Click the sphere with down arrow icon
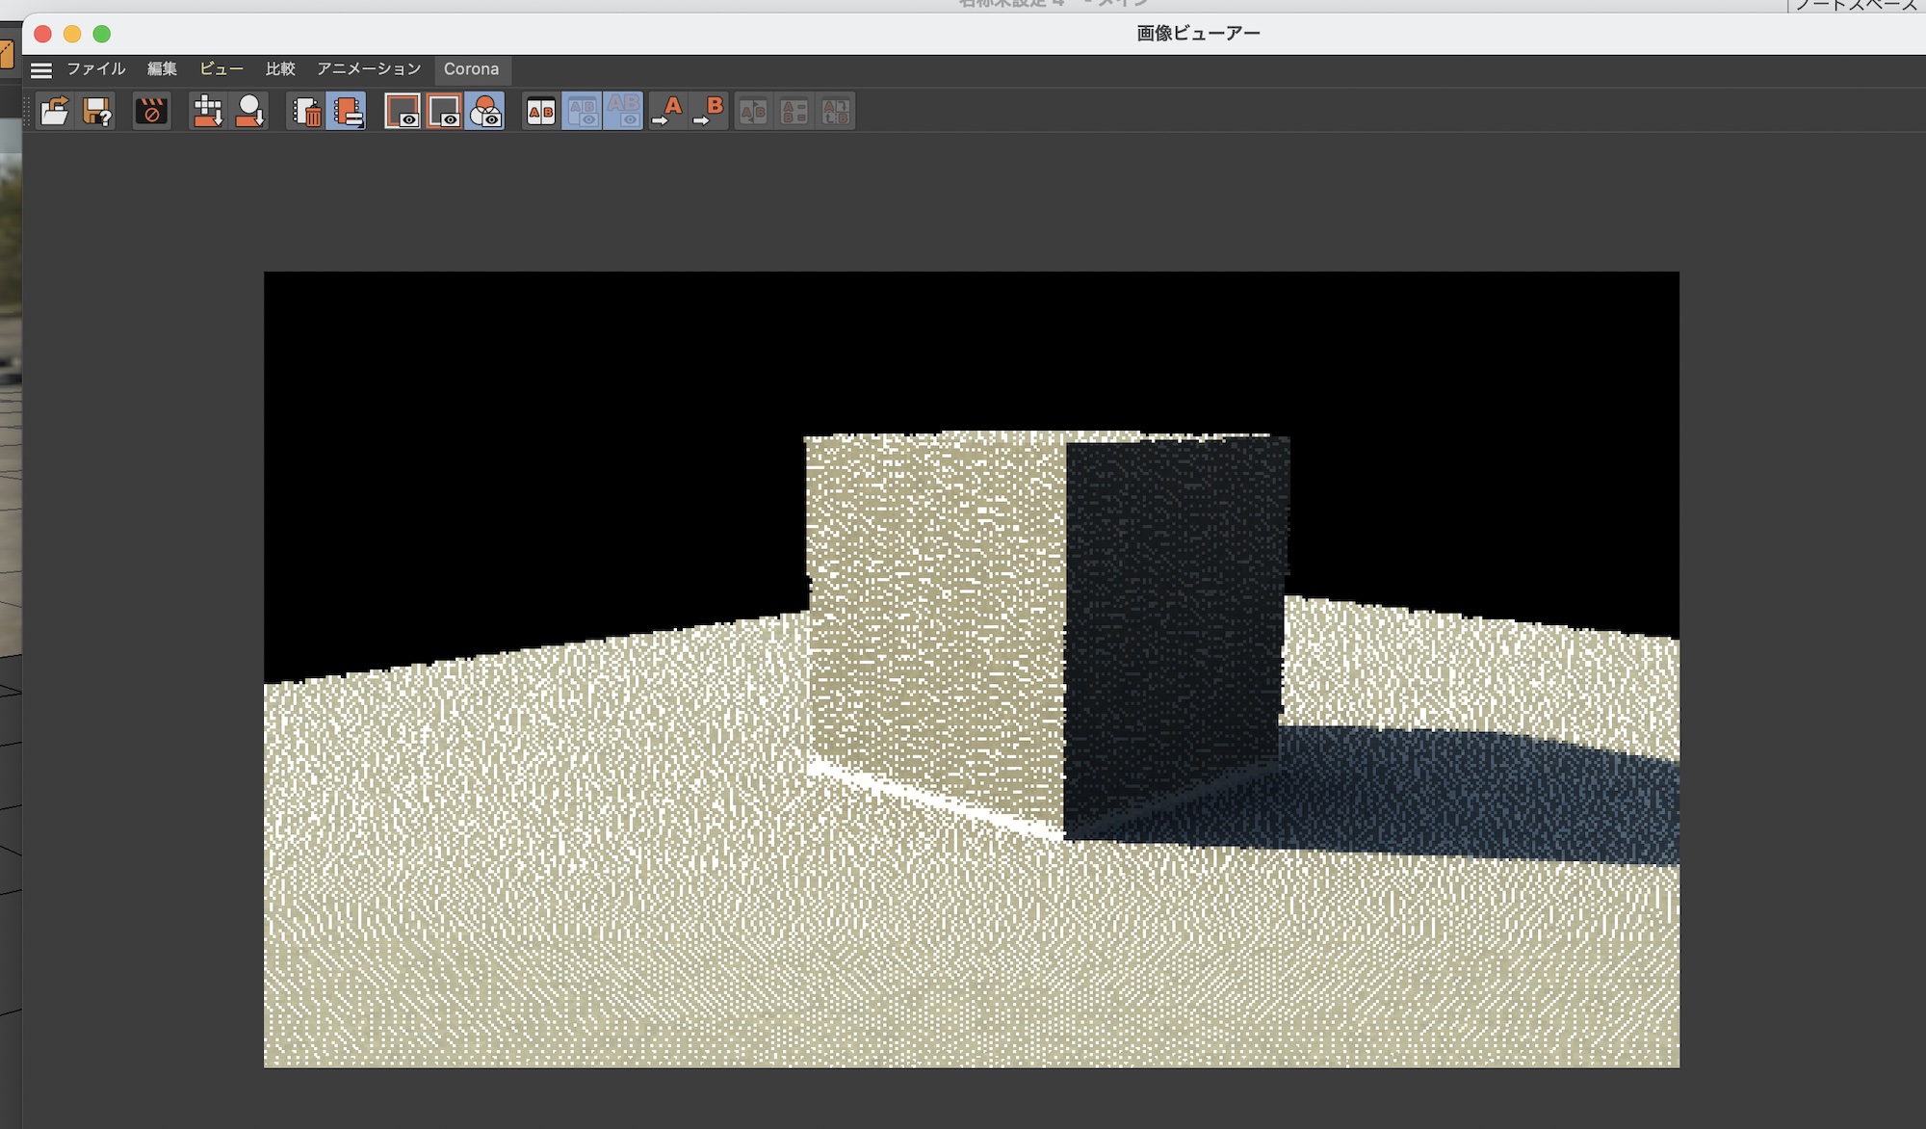Image resolution: width=1926 pixels, height=1129 pixels. [249, 112]
